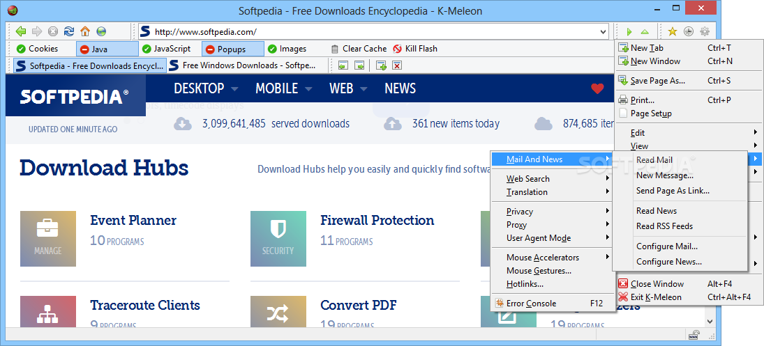Switch to next tab icon in tab bar
The image size is (764, 346).
359,65
